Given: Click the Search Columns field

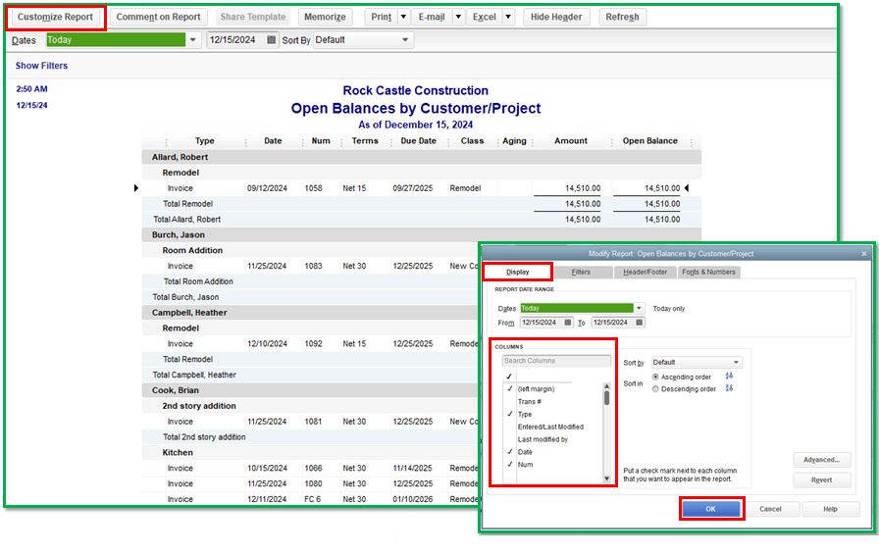Looking at the screenshot, I should pyautogui.click(x=556, y=361).
